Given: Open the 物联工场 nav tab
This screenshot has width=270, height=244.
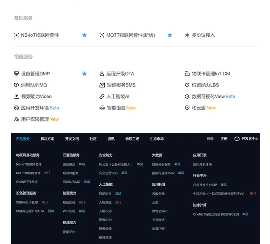Looking at the screenshot, I should click(x=132, y=139).
